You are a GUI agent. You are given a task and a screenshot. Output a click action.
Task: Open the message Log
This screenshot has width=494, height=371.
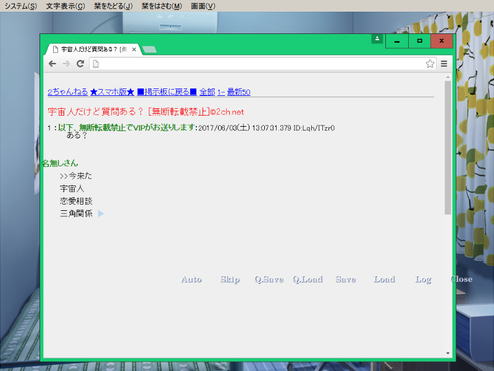[x=423, y=280]
